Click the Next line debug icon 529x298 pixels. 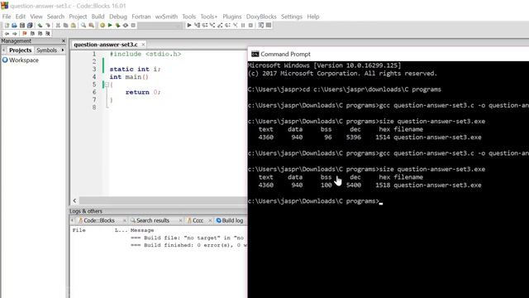[x=205, y=26]
